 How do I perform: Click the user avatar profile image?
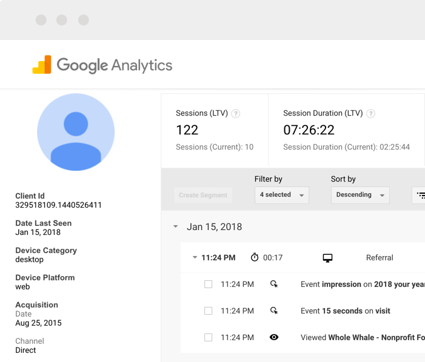pyautogui.click(x=76, y=132)
